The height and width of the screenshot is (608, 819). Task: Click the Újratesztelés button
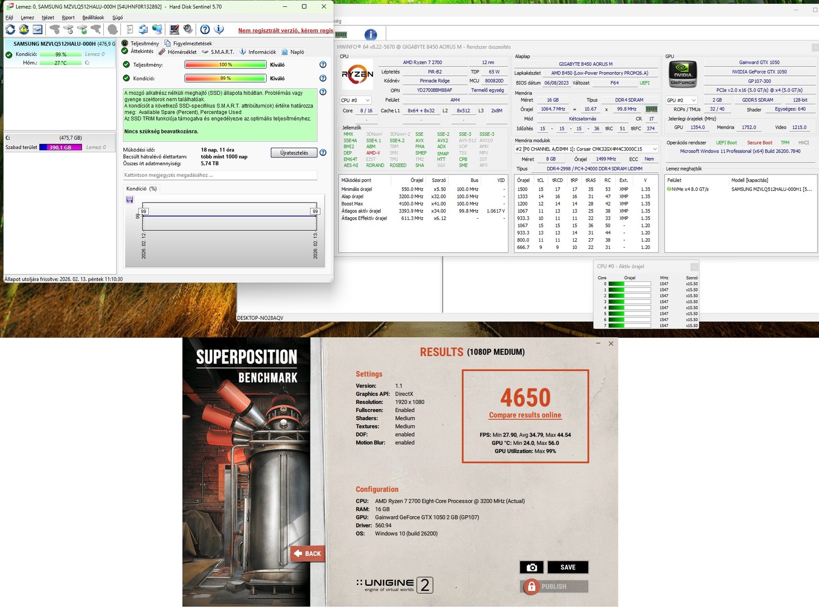[294, 153]
